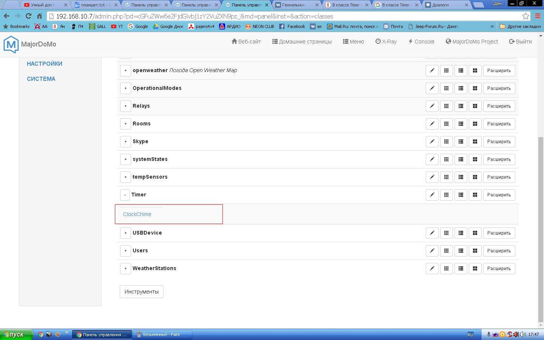Expand the Relays class
The image size is (544, 340).
pyautogui.click(x=125, y=106)
